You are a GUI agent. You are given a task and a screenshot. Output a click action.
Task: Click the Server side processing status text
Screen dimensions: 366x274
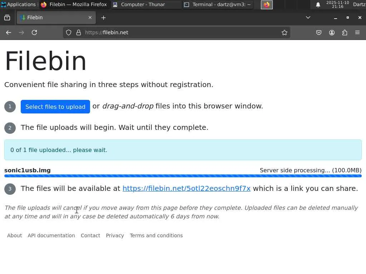point(311,170)
